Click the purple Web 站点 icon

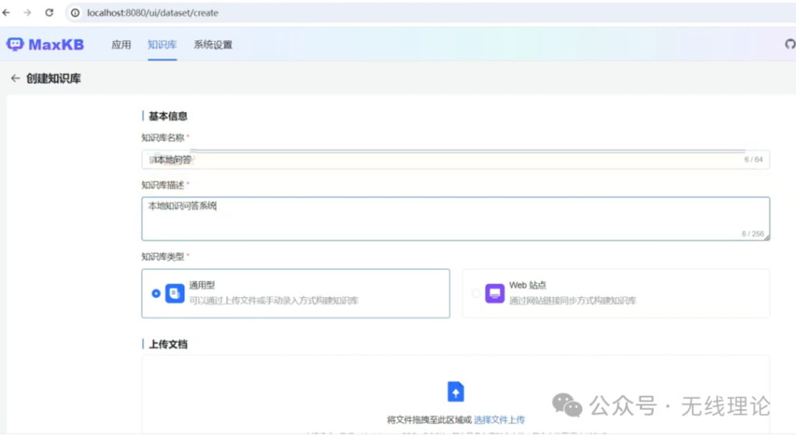tap(494, 293)
